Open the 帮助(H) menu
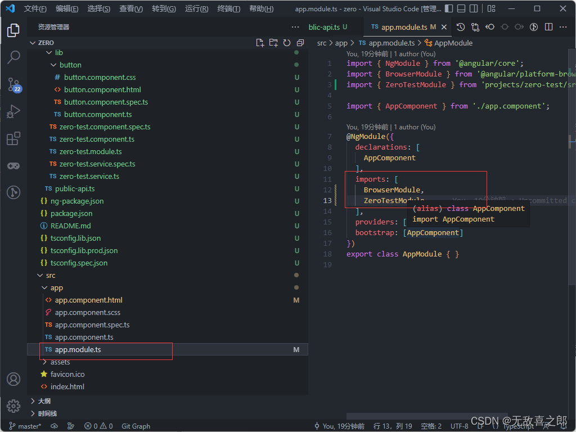The height and width of the screenshot is (432, 576). click(x=261, y=8)
